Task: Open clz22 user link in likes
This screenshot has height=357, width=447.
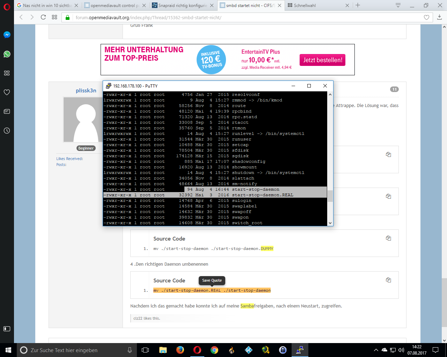Action: tap(138, 318)
